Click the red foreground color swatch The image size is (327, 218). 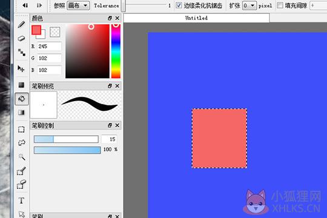36,30
